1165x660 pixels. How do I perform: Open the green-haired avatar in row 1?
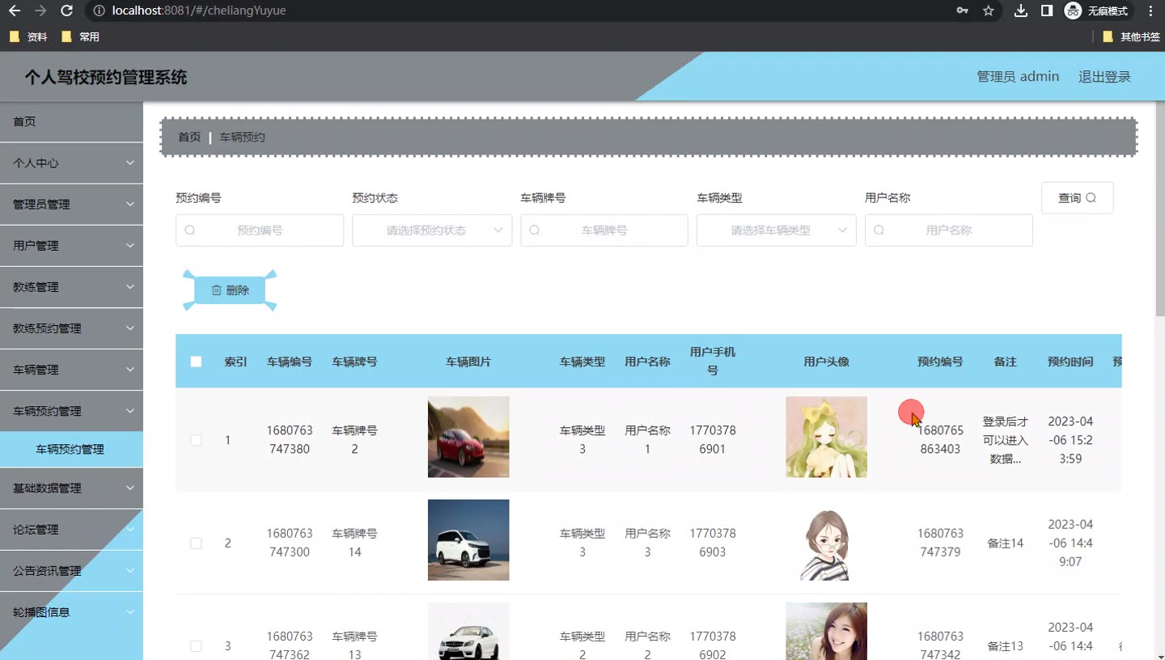tap(826, 437)
